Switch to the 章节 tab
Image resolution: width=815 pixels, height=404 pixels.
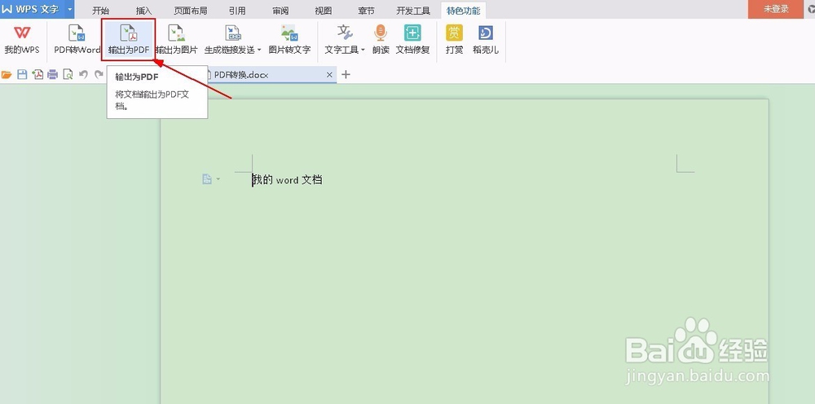tap(367, 11)
